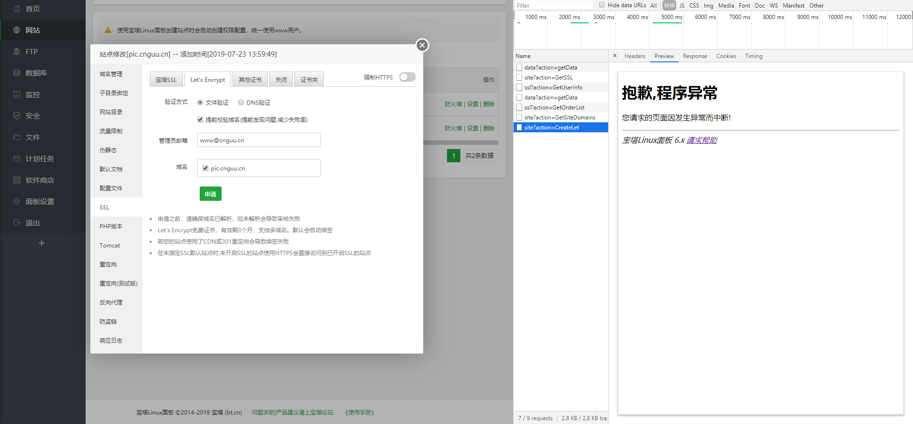This screenshot has height=424, width=913.
Task: Open the Response tab in DevTools
Action: (695, 56)
